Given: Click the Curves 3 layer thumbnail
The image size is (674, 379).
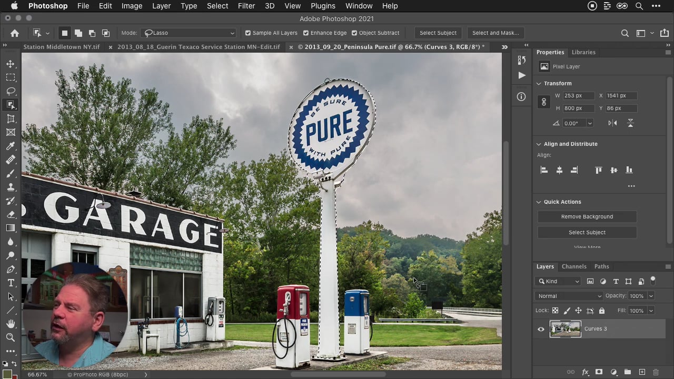Looking at the screenshot, I should point(566,329).
